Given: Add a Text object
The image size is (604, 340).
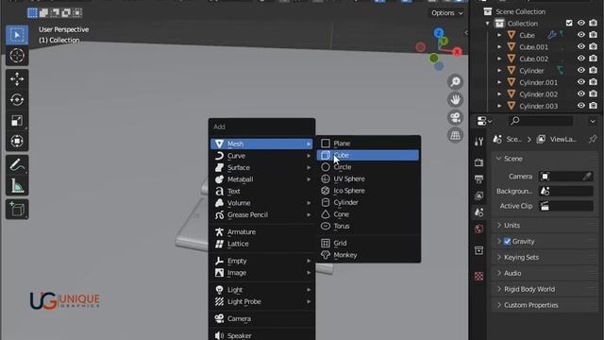Looking at the screenshot, I should click(262, 191).
